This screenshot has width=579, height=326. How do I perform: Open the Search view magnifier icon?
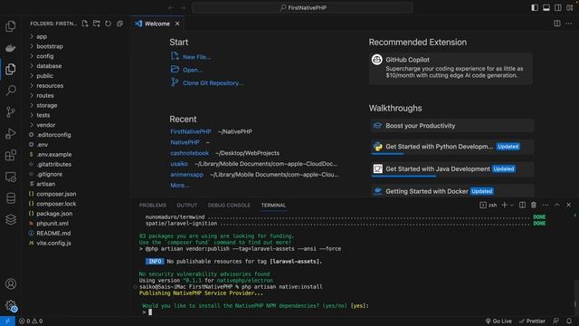click(11, 91)
